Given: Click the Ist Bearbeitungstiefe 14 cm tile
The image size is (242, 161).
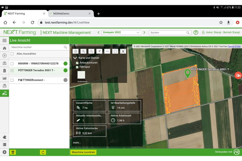Looking at the screenshot, I should coord(124,106).
